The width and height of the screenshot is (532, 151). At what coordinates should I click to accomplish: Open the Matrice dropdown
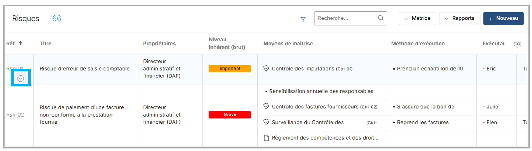pos(417,18)
